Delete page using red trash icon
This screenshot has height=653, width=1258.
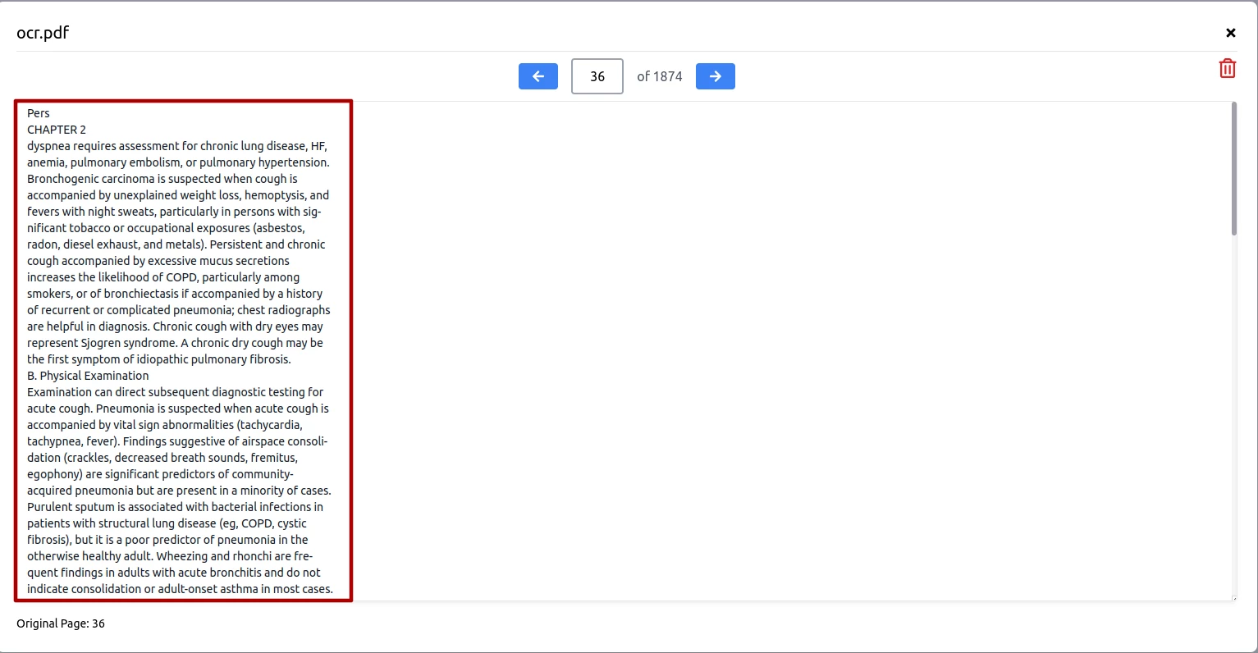[x=1228, y=69]
